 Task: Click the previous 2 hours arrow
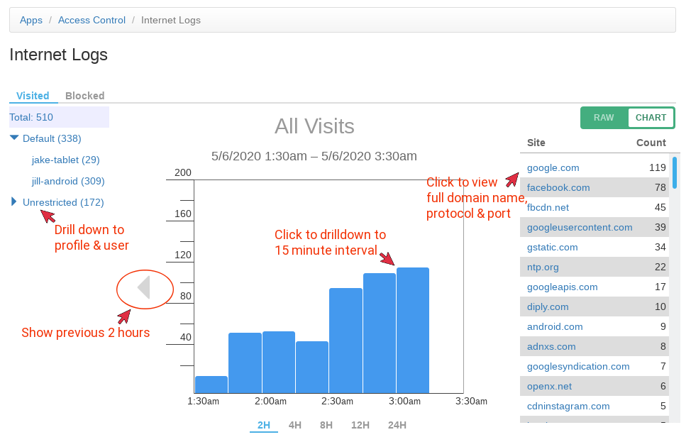144,288
